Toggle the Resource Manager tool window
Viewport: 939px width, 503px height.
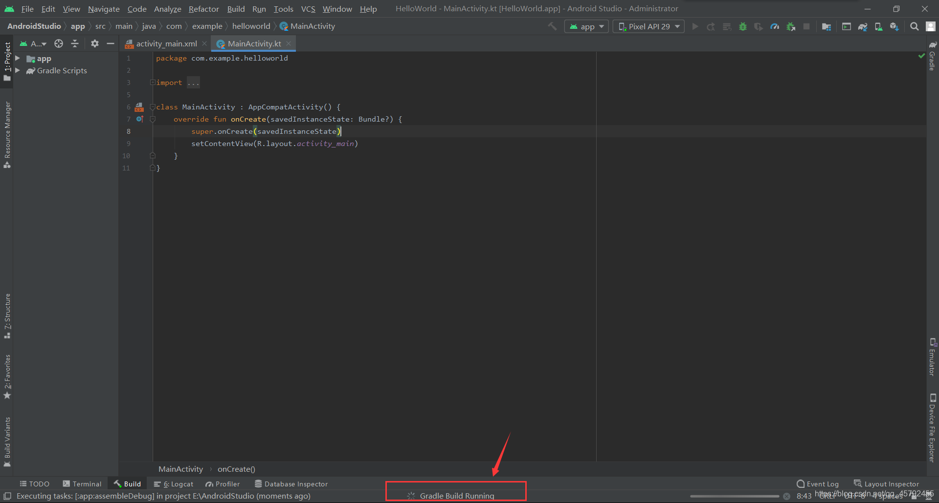point(7,135)
